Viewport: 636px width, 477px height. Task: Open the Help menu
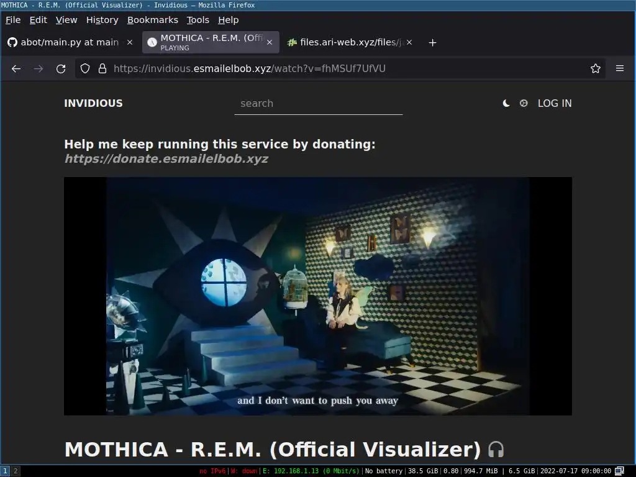click(229, 20)
